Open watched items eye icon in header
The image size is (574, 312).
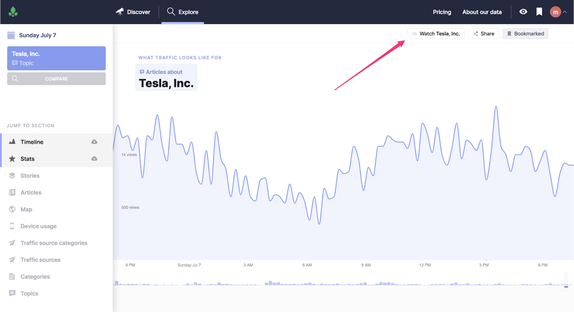coord(523,12)
